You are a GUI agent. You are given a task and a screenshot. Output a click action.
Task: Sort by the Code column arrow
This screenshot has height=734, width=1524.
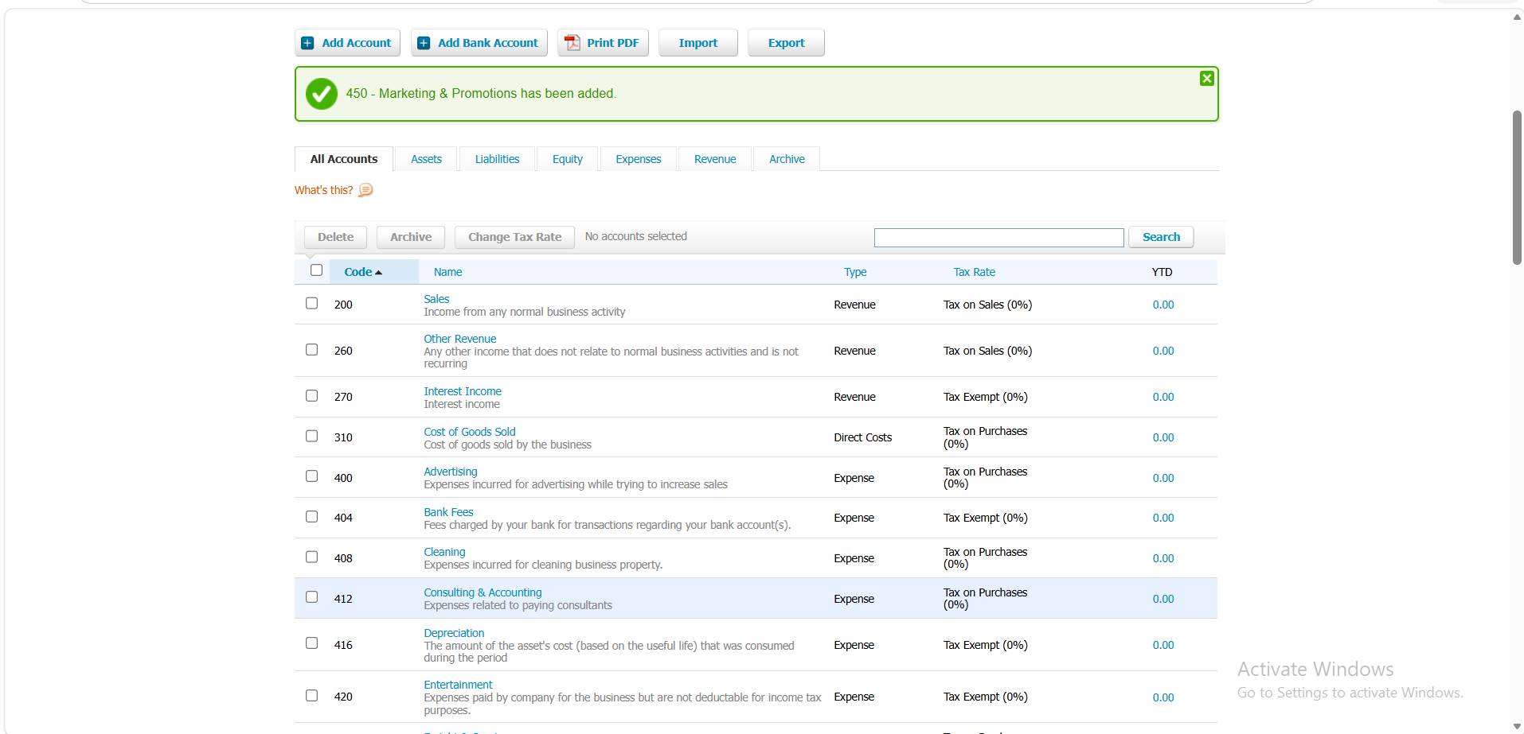(379, 273)
